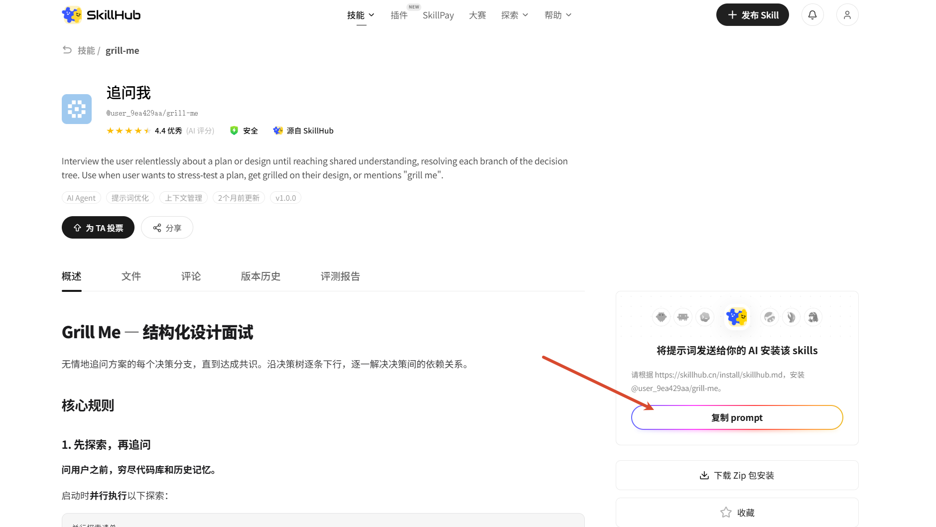Screen dimensions: 936x527
Task: Click the grill-me breadcrumb text
Action: click(123, 50)
